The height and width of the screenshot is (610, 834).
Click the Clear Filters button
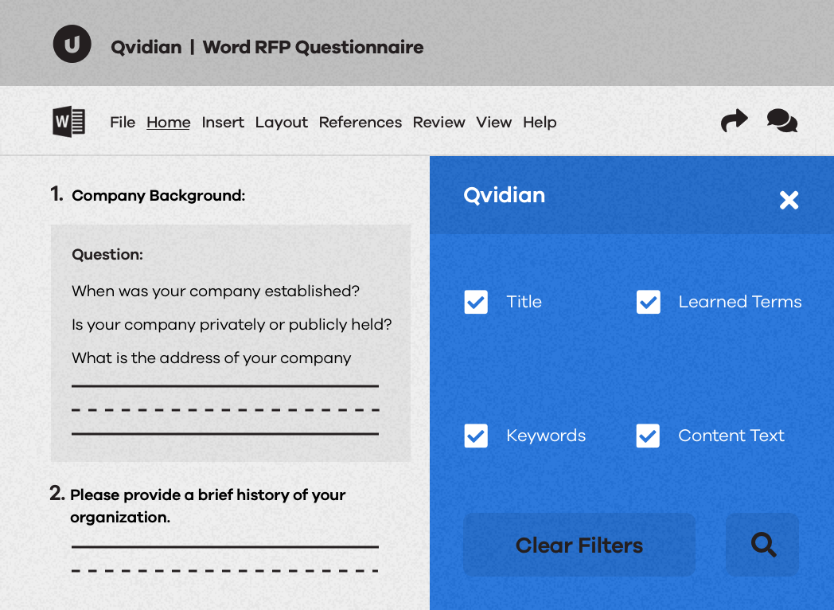click(x=579, y=545)
